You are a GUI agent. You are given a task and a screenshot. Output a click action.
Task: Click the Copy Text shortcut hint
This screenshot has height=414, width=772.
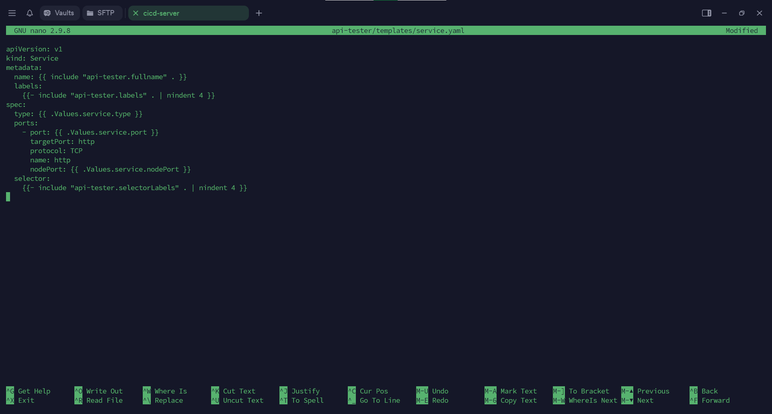coord(511,400)
